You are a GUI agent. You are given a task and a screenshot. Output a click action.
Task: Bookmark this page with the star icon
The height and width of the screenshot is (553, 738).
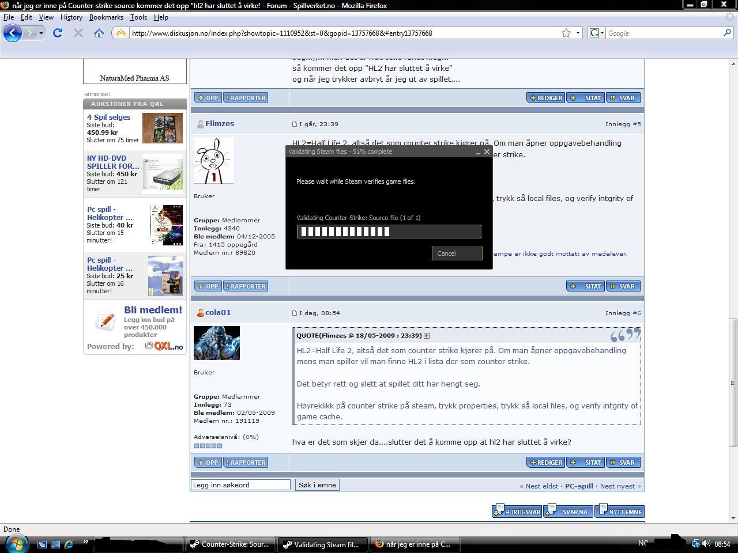[x=566, y=33]
